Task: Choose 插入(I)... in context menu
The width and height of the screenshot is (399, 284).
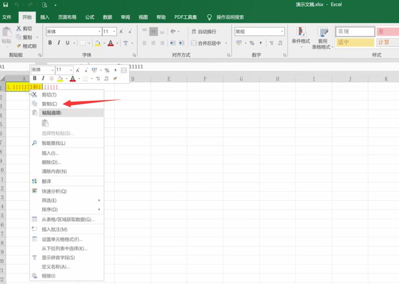Action: 67,153
